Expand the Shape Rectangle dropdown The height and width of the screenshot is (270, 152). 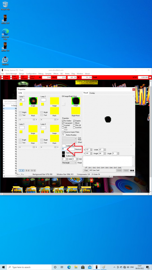click(69, 163)
